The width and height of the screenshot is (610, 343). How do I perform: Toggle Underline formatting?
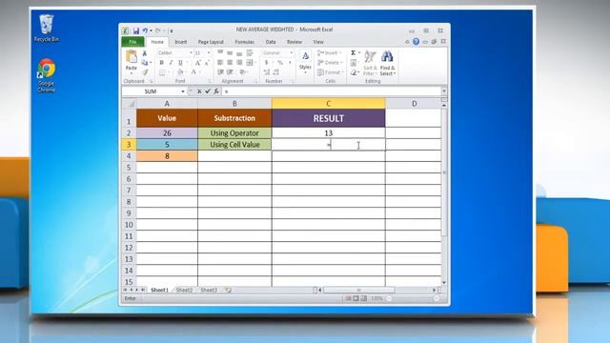(180, 63)
